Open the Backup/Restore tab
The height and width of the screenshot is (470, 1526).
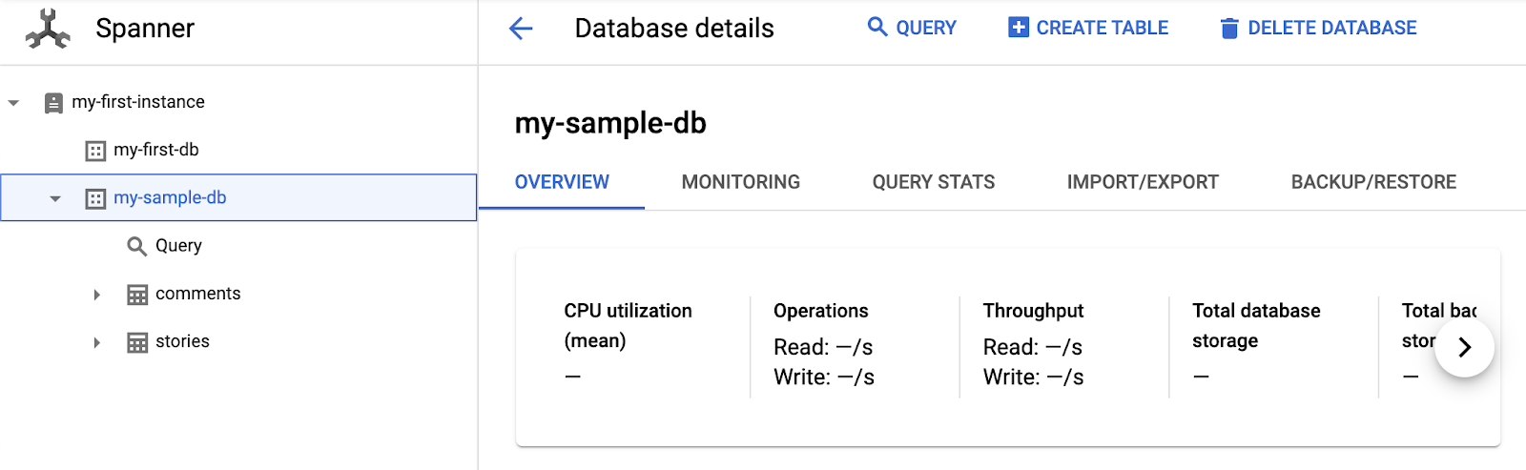click(1372, 182)
